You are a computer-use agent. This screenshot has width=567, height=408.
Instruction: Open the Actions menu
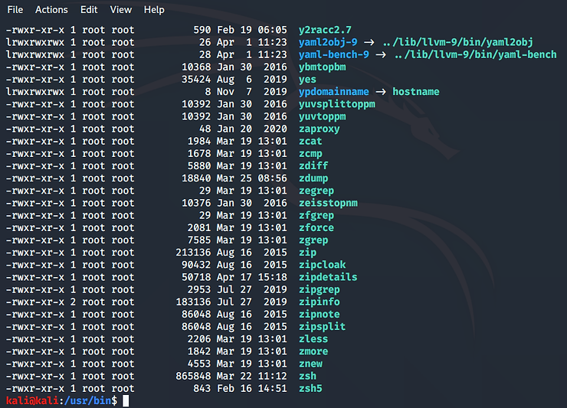(x=51, y=10)
